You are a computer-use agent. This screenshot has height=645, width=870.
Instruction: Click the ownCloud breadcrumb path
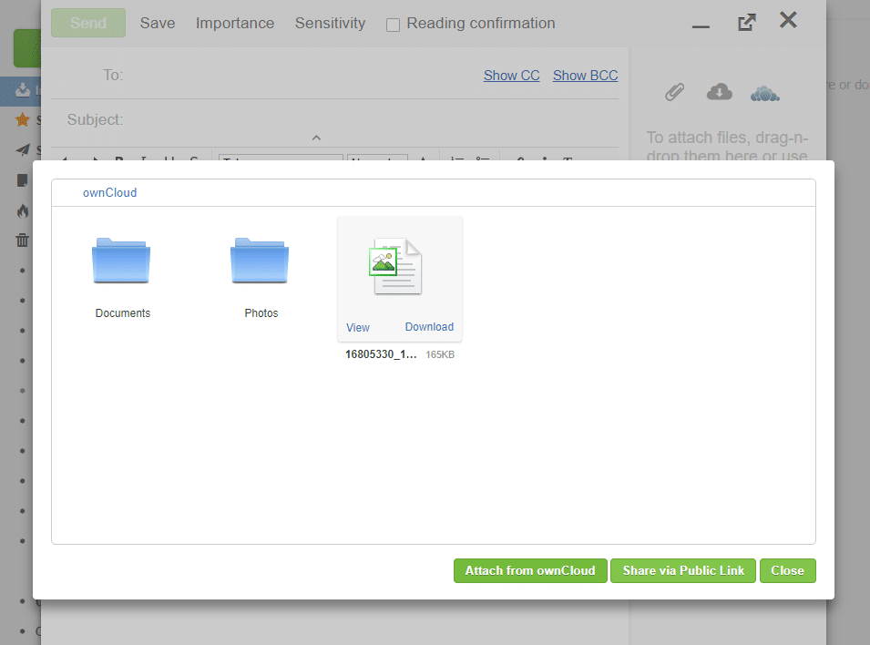pyautogui.click(x=110, y=192)
